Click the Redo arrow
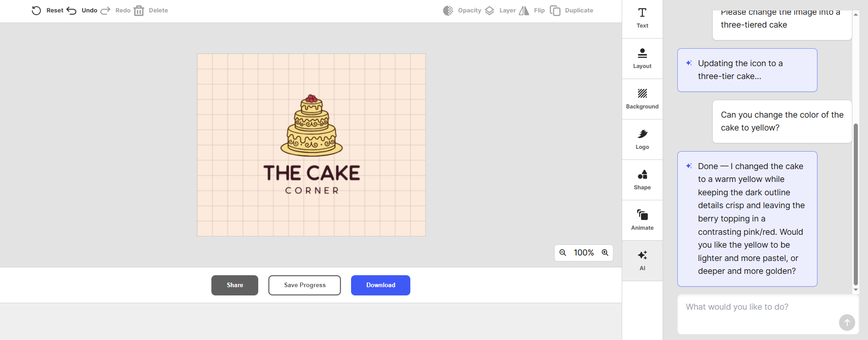The height and width of the screenshot is (340, 868). click(x=106, y=11)
